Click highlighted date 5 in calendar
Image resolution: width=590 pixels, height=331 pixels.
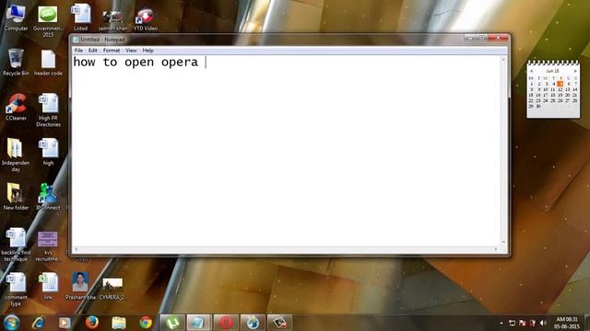pos(560,84)
